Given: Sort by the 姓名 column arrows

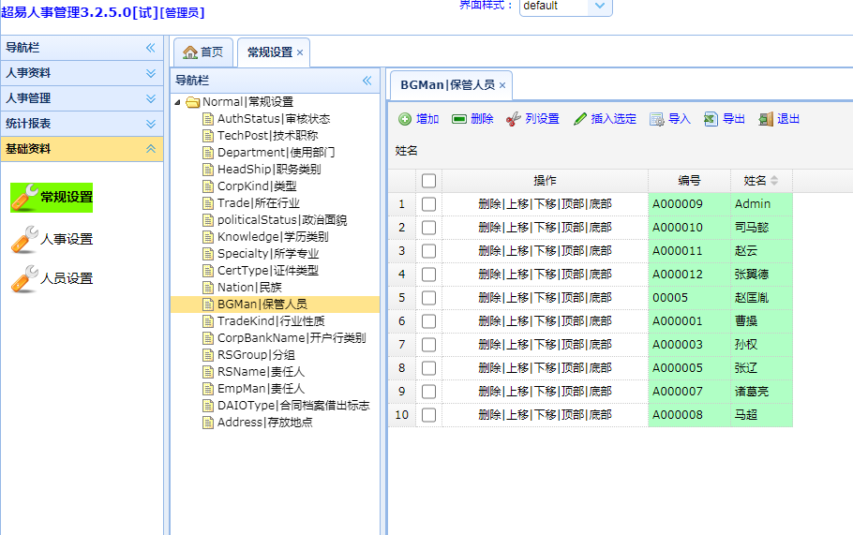Looking at the screenshot, I should [x=774, y=181].
